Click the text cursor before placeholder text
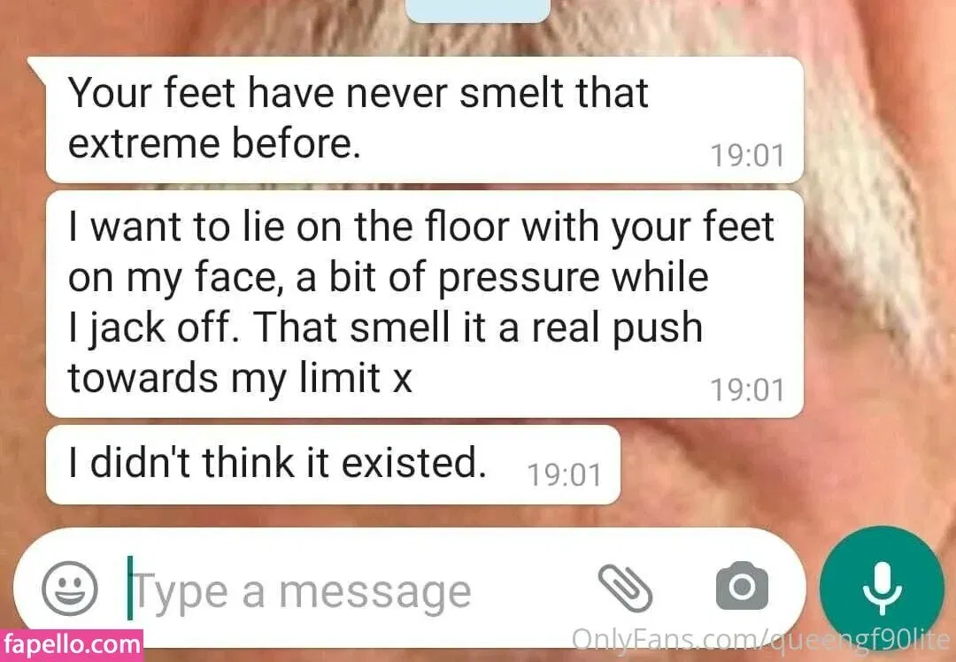This screenshot has height=662, width=956. [129, 588]
